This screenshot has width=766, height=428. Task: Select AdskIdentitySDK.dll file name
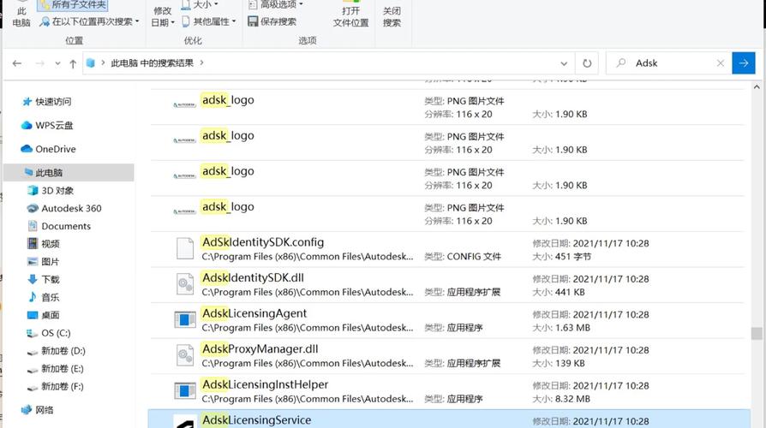253,277
